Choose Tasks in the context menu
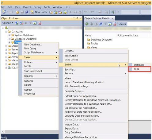Image resolution: width=152 pixels, height=140 pixels. coord(38,57)
